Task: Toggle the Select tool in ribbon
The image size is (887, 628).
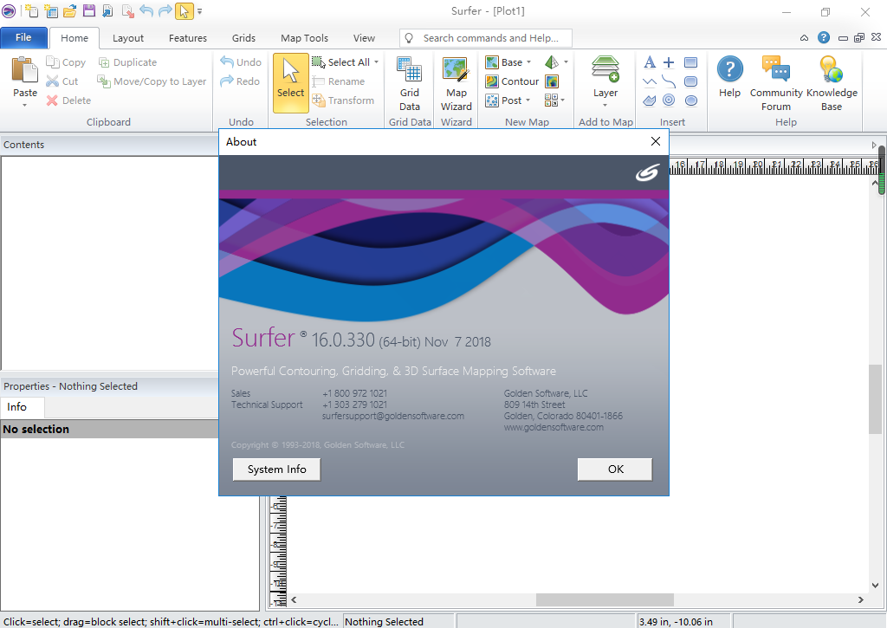Action: (x=291, y=83)
